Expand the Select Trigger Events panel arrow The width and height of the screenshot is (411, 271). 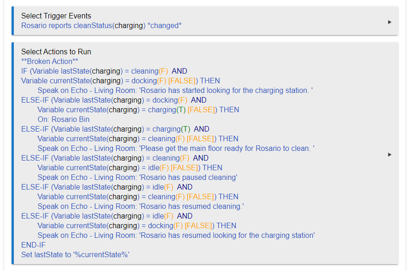pos(390,22)
